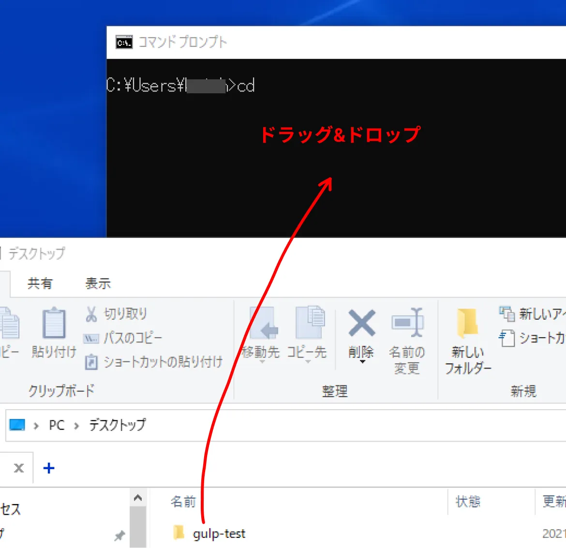Click the Delete (削除) X icon

[362, 323]
